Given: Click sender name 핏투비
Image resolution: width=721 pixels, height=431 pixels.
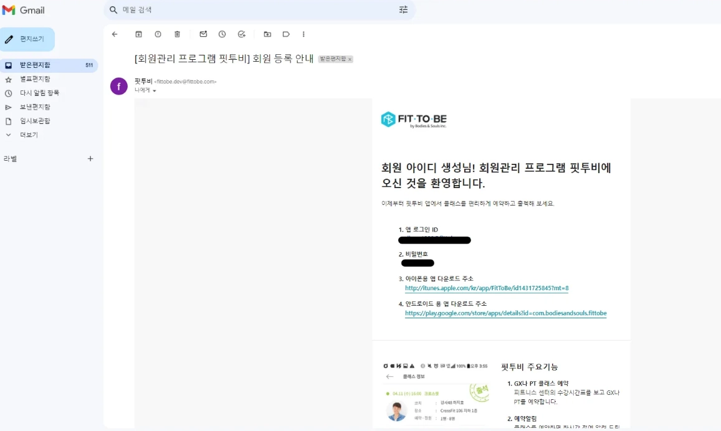Looking at the screenshot, I should tap(143, 82).
